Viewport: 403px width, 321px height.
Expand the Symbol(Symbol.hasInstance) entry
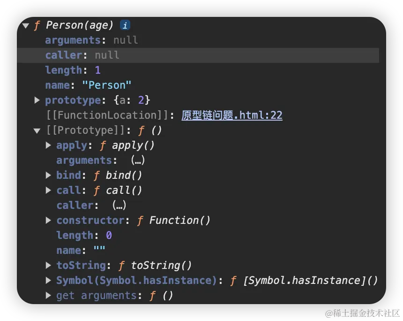point(48,280)
